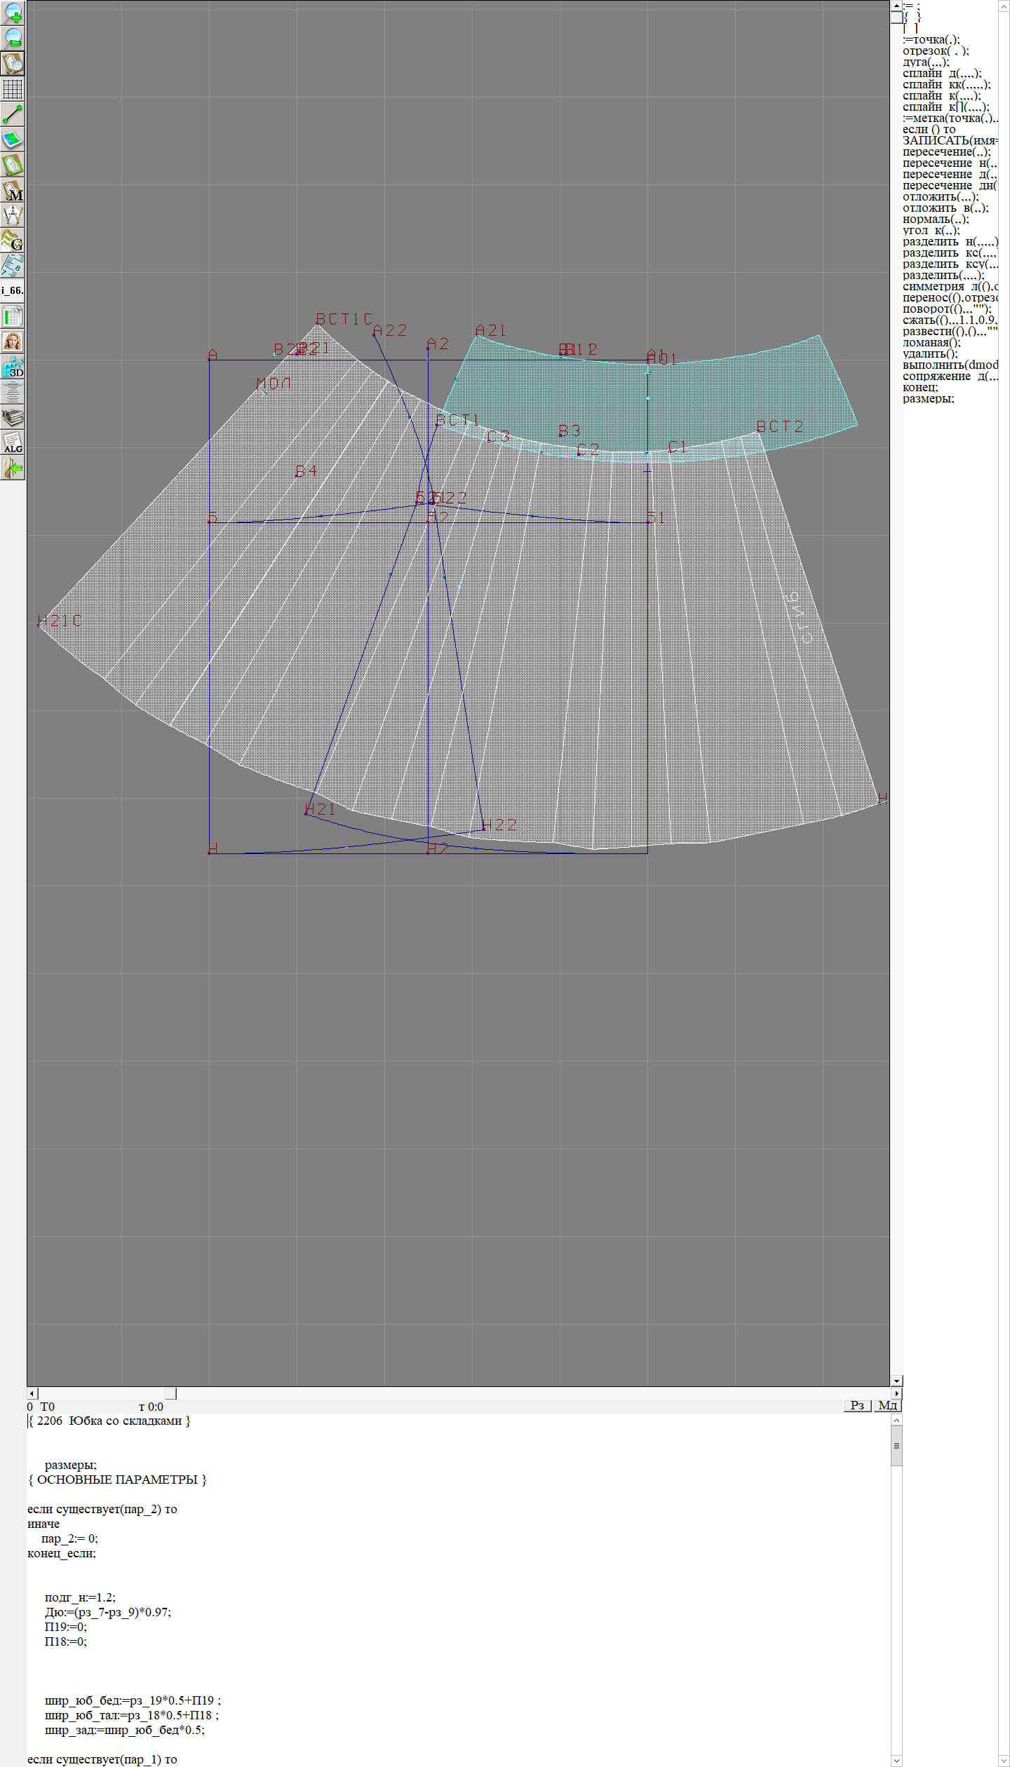Image resolution: width=1010 pixels, height=1767 pixels.
Task: Click the zoom out magnifier icon
Action: (x=13, y=38)
